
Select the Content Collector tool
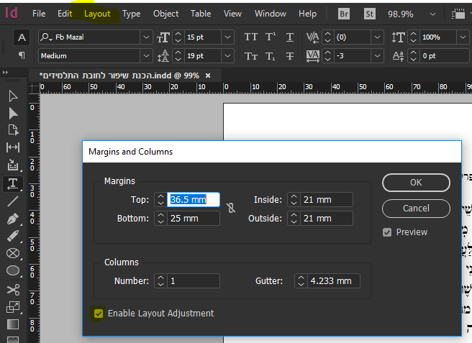(x=13, y=165)
